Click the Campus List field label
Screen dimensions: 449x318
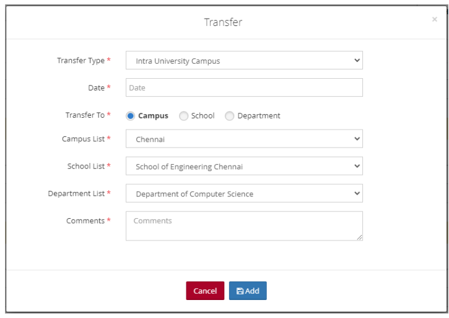click(x=83, y=139)
